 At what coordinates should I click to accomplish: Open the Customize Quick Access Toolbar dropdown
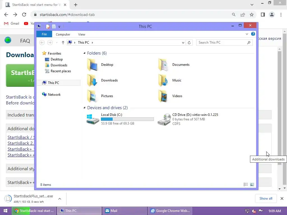click(59, 27)
